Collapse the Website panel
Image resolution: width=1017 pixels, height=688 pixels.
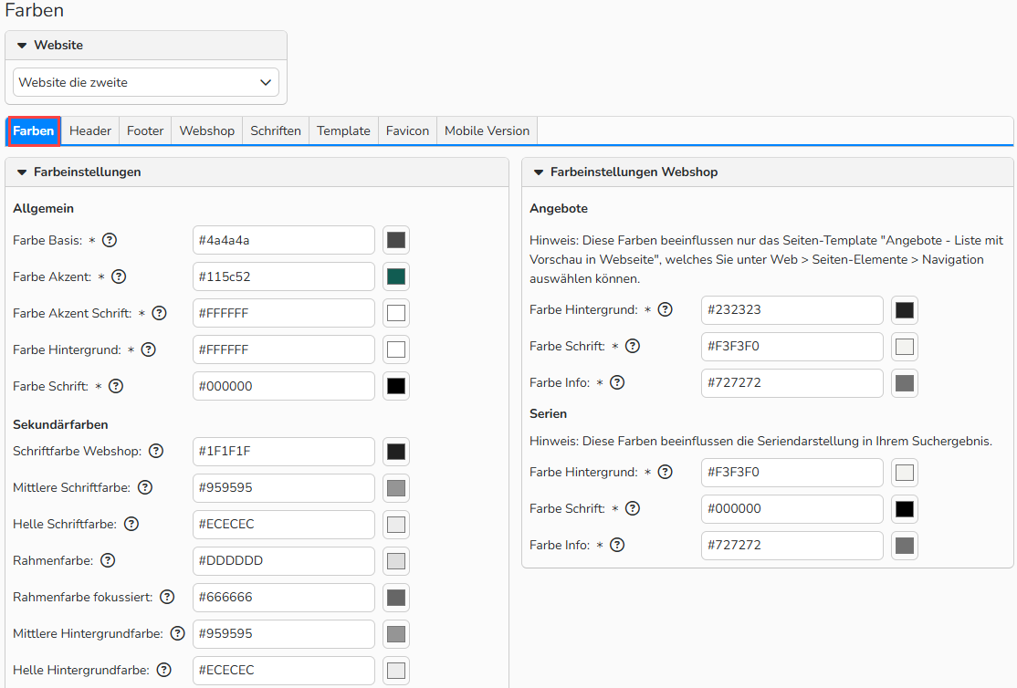(22, 46)
